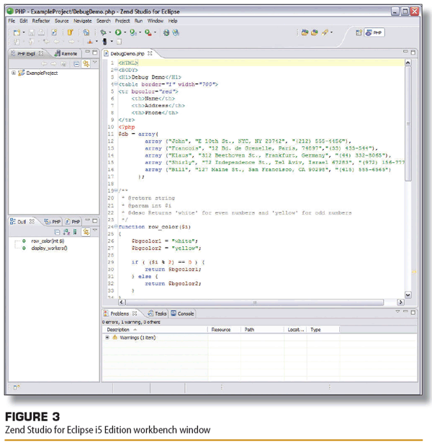Switch to the Tasks tab
The height and width of the screenshot is (445, 432).
point(158,313)
